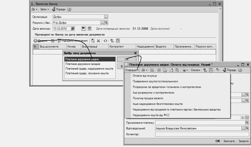Viewport: 251px width, 147px height.
Task: Open the arrow dropdown icon left of Список
Action: click(185, 70)
